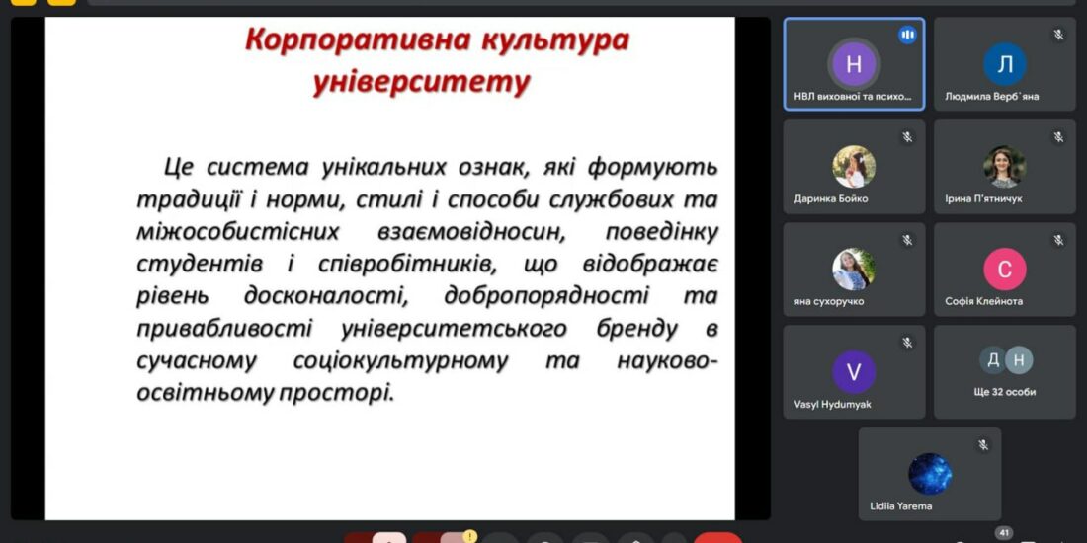Click the blue audio activity indicator on НВЛ tile
Image resolution: width=1087 pixels, height=543 pixels.
coord(907,36)
